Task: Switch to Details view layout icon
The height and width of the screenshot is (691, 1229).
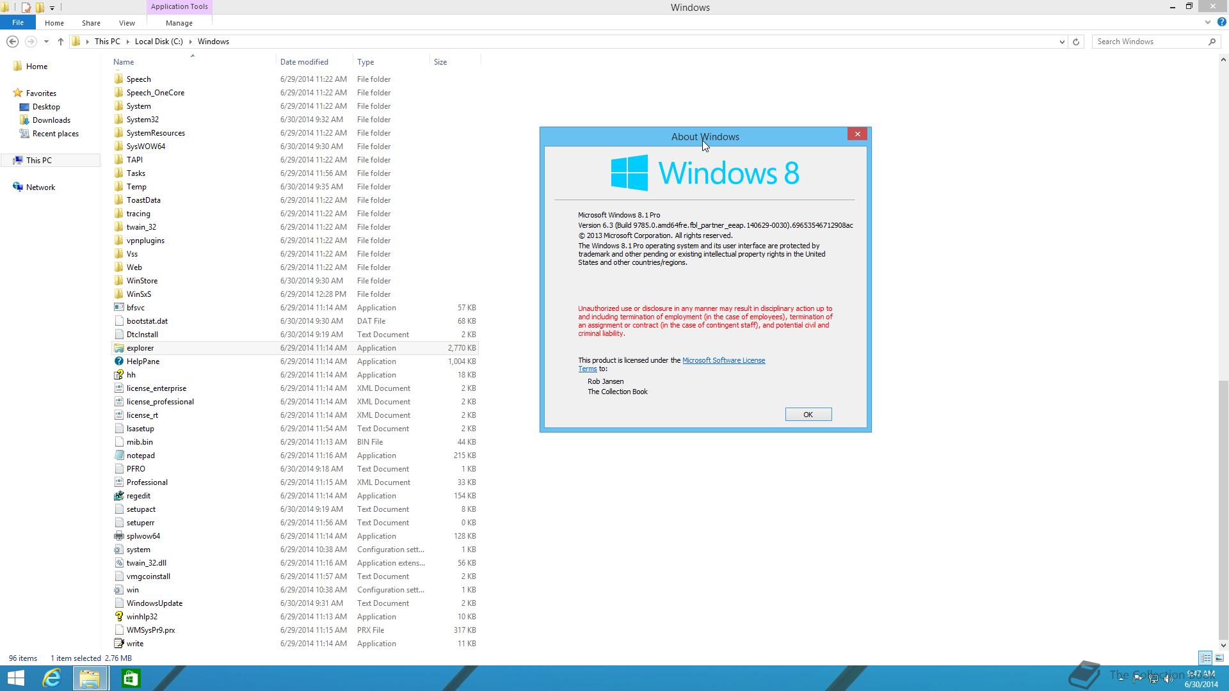Action: coord(1205,658)
